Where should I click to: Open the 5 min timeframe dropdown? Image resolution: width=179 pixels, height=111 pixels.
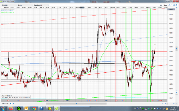pyautogui.click(x=25, y=5)
